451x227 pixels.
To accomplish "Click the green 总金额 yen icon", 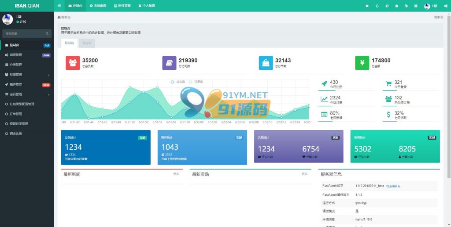I will coord(362,63).
